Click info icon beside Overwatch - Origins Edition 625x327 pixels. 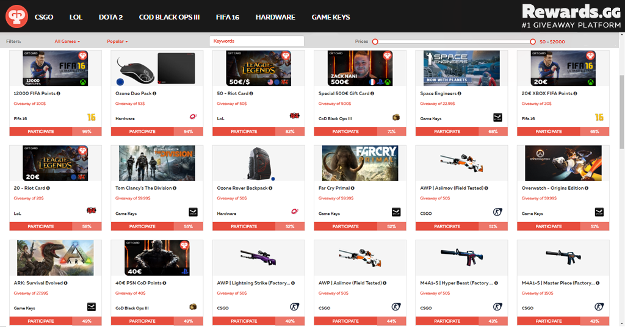(587, 188)
